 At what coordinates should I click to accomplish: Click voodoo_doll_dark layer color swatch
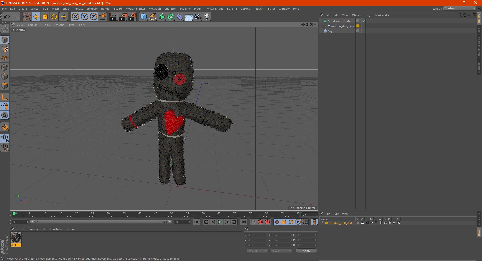pyautogui.click(x=358, y=26)
